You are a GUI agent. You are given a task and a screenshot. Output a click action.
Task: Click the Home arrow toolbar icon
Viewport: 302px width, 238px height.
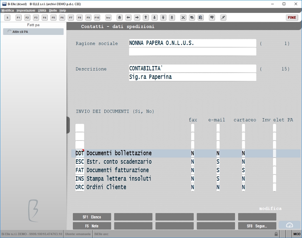[120, 17]
